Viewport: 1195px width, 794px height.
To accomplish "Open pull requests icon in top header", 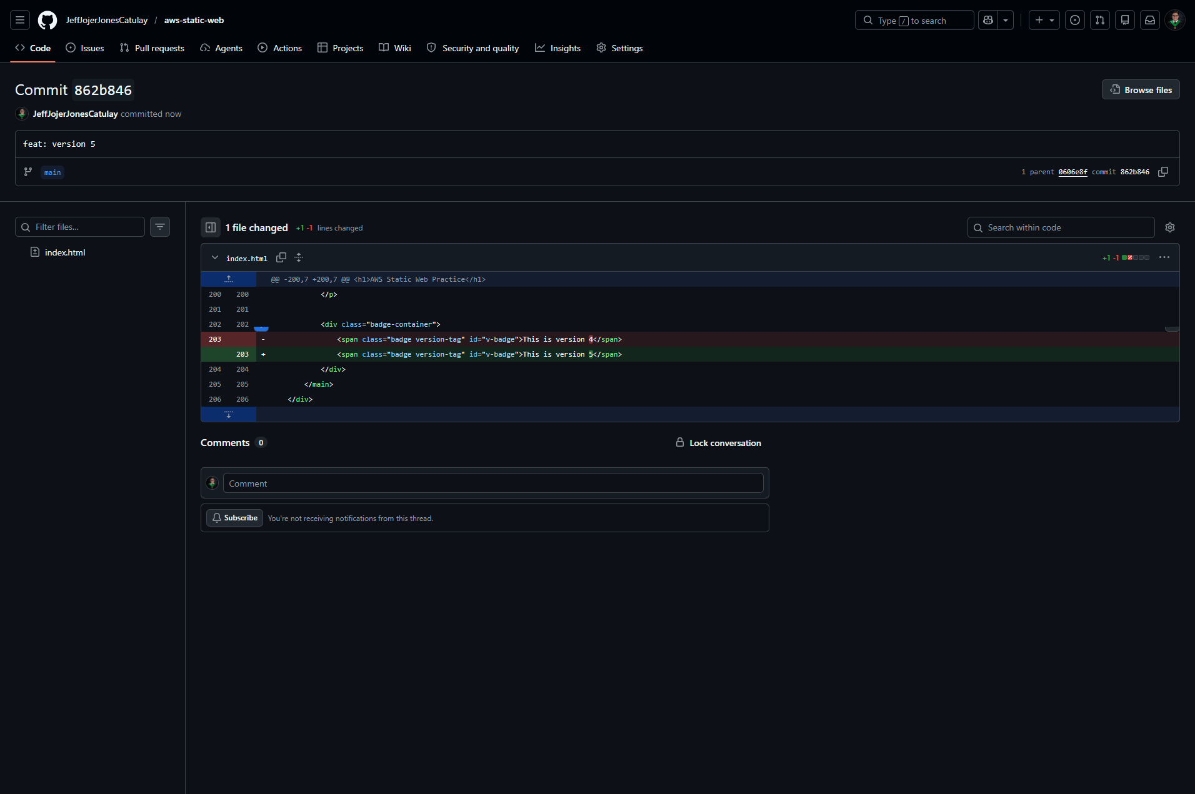I will [x=1100, y=20].
